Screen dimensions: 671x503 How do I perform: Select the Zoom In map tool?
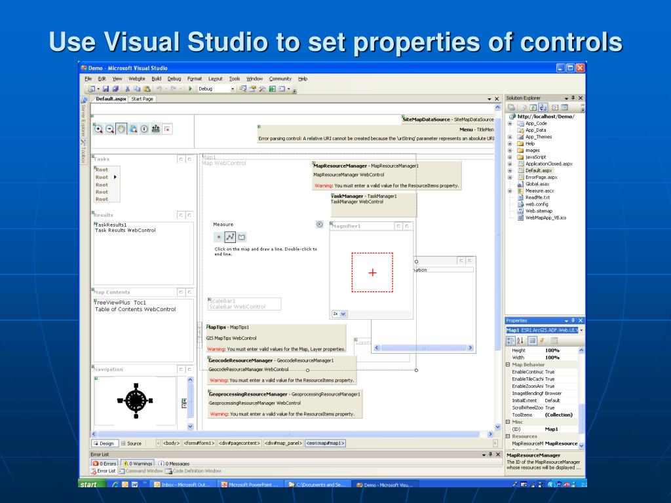click(99, 129)
